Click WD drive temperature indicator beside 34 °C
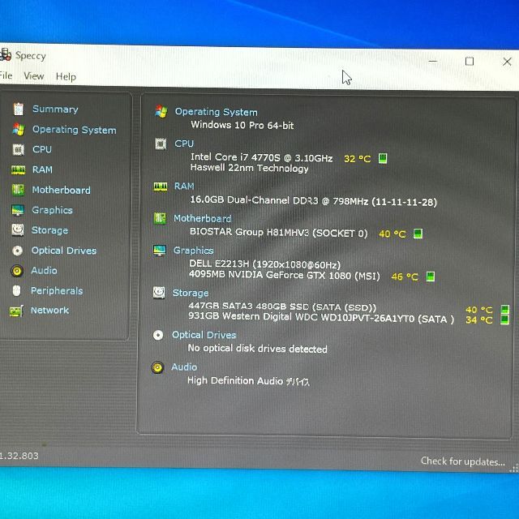This screenshot has height=519, width=519. [x=504, y=320]
